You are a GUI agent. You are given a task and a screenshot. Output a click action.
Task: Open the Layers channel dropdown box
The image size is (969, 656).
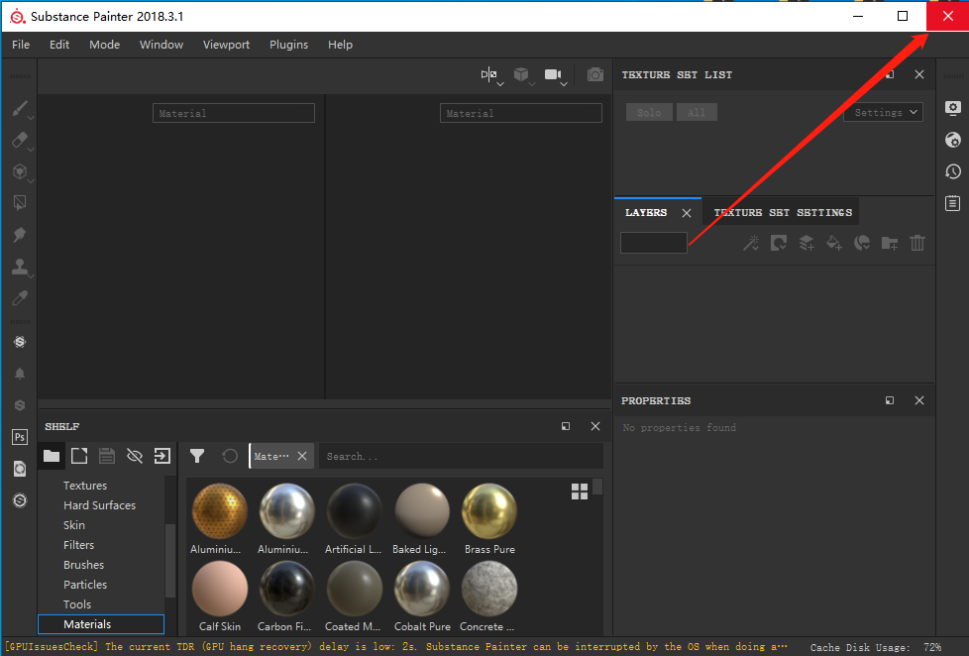(x=654, y=243)
